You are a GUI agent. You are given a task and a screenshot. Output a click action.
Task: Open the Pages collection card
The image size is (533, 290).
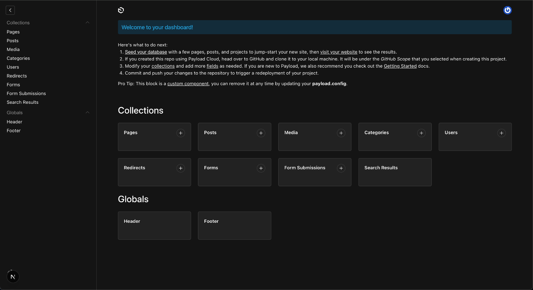pyautogui.click(x=155, y=137)
